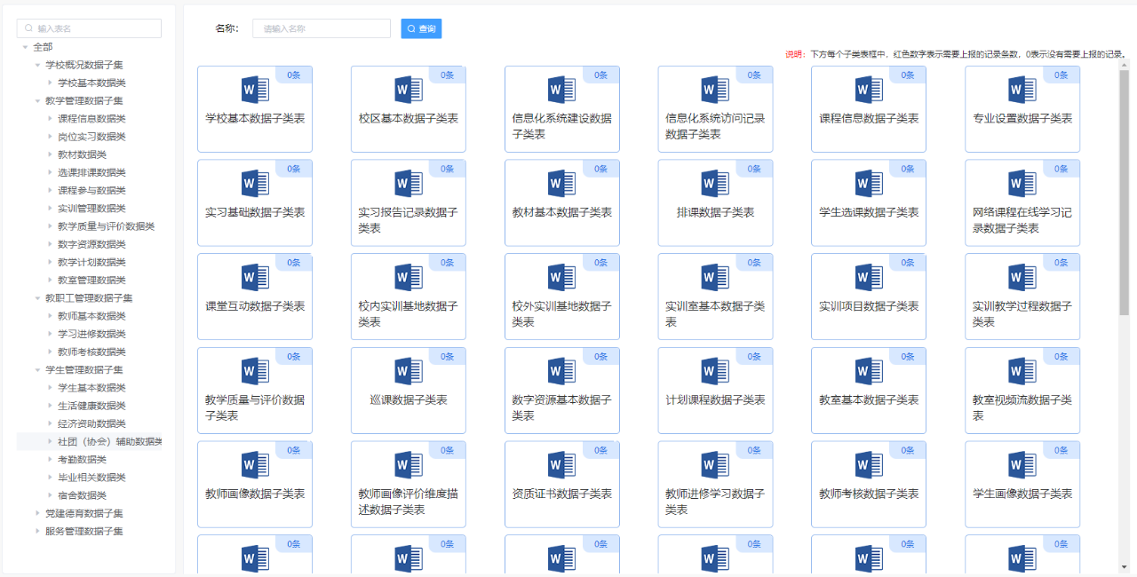The height and width of the screenshot is (577, 1137).
Task: Collapse the 教学管理数据子集 tree arrow
Action: coord(37,100)
